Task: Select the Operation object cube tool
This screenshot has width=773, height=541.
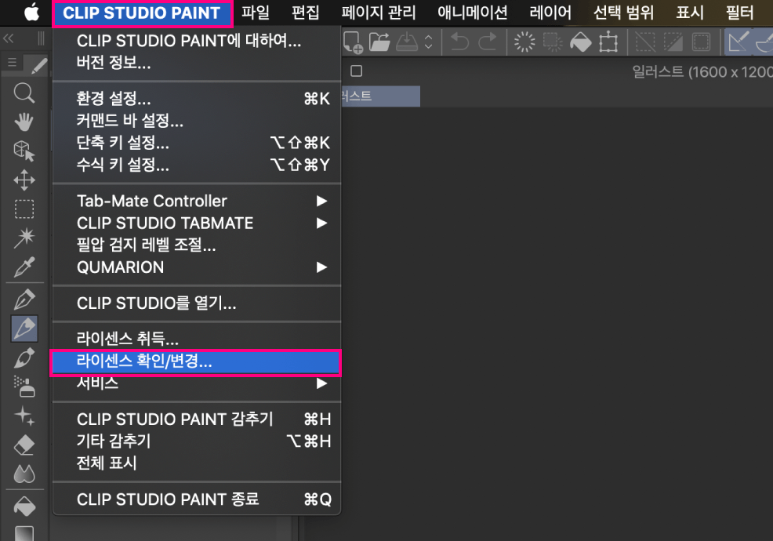Action: point(24,151)
